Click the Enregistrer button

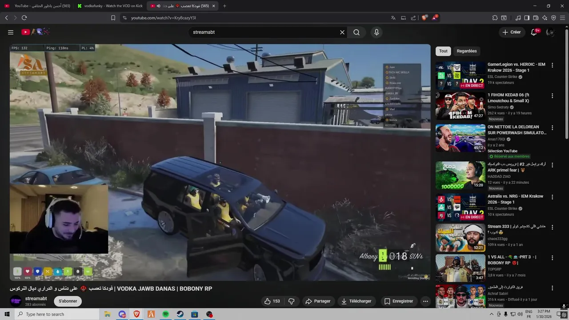(399, 301)
